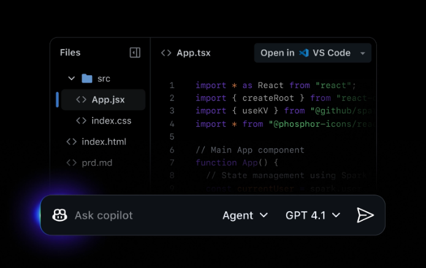Click the code icon next to index.html

tap(72, 141)
